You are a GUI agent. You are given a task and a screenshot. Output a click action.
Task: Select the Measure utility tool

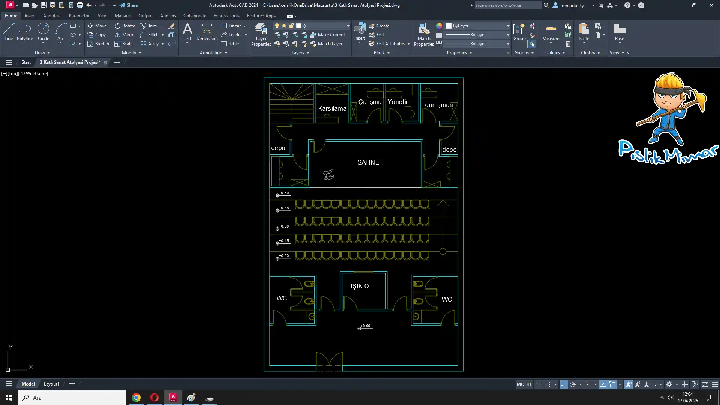click(x=550, y=31)
